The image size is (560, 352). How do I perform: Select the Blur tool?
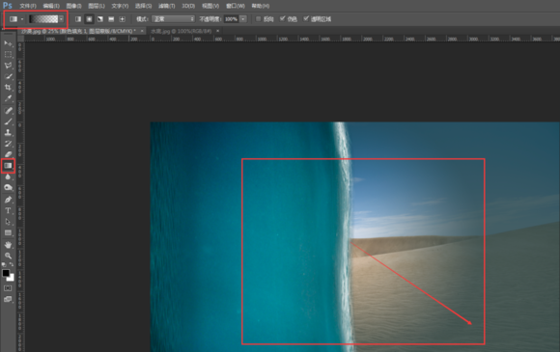click(x=8, y=176)
